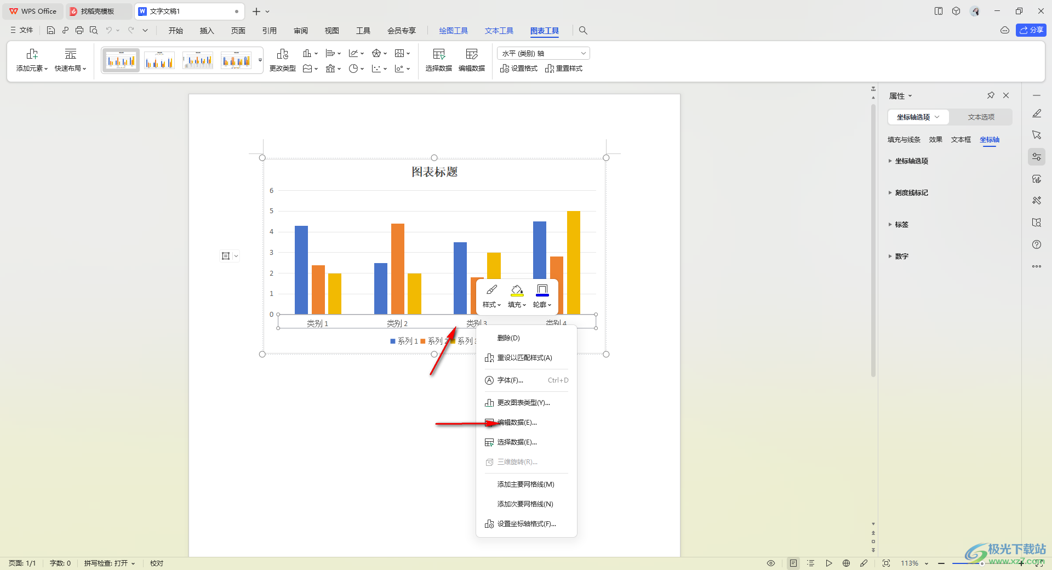Screen dimensions: 1052x570
Task: Click the chart layout options icon beside chart
Action: point(225,256)
